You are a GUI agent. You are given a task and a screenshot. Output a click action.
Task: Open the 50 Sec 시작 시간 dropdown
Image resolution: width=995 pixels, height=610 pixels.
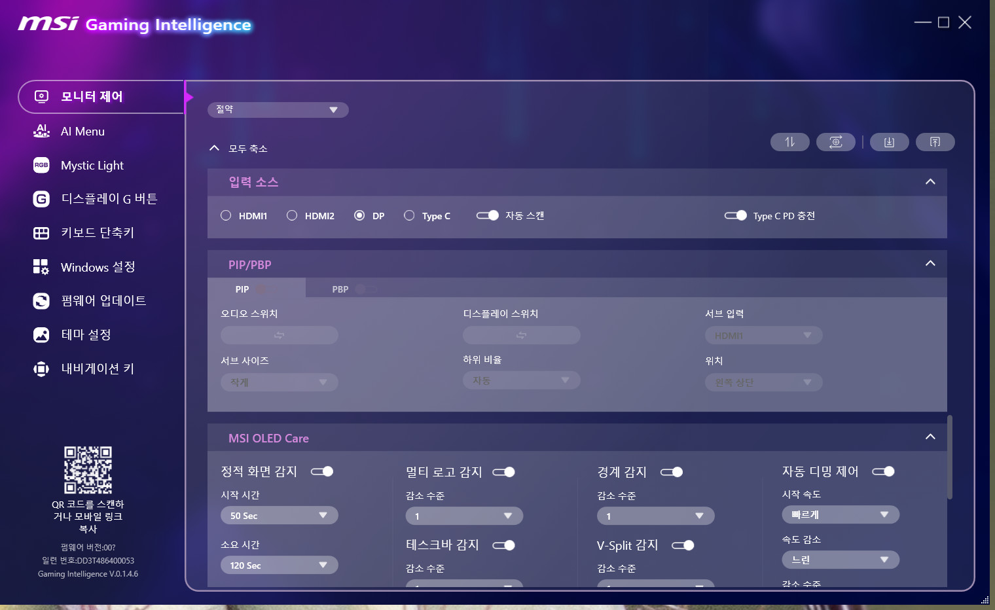(280, 516)
